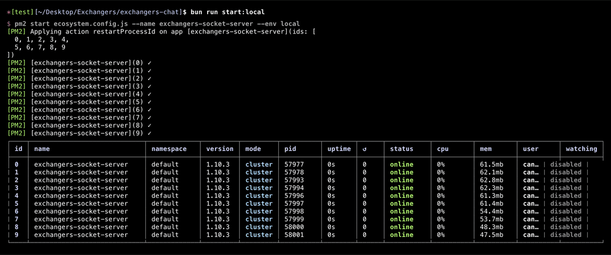611x255 pixels.
Task: Click pid value 57999
Action: tap(294, 219)
